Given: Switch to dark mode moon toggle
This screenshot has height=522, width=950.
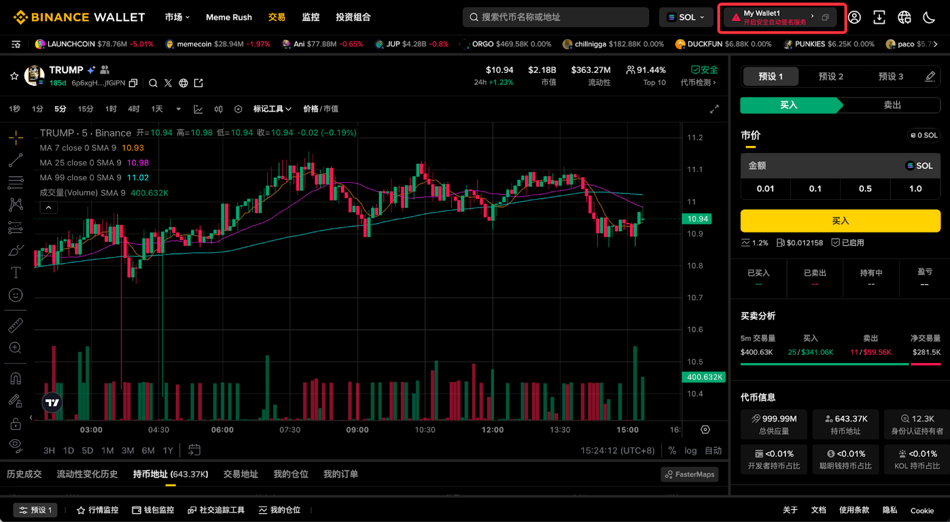Looking at the screenshot, I should tap(929, 17).
